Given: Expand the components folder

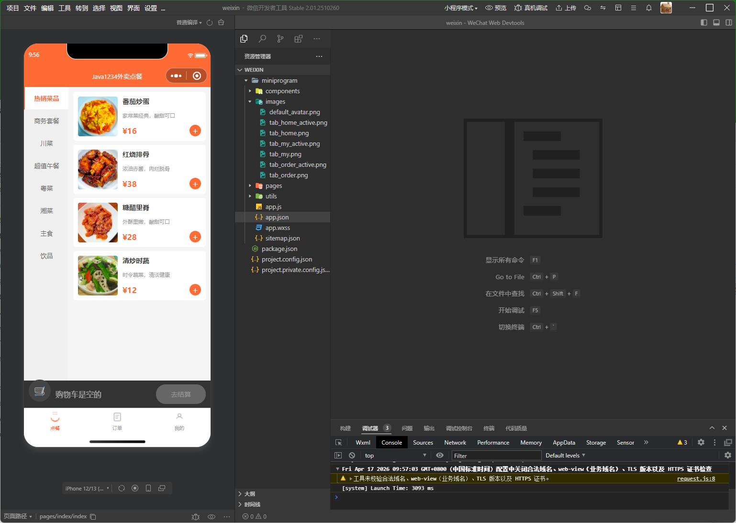Looking at the screenshot, I should (x=282, y=91).
